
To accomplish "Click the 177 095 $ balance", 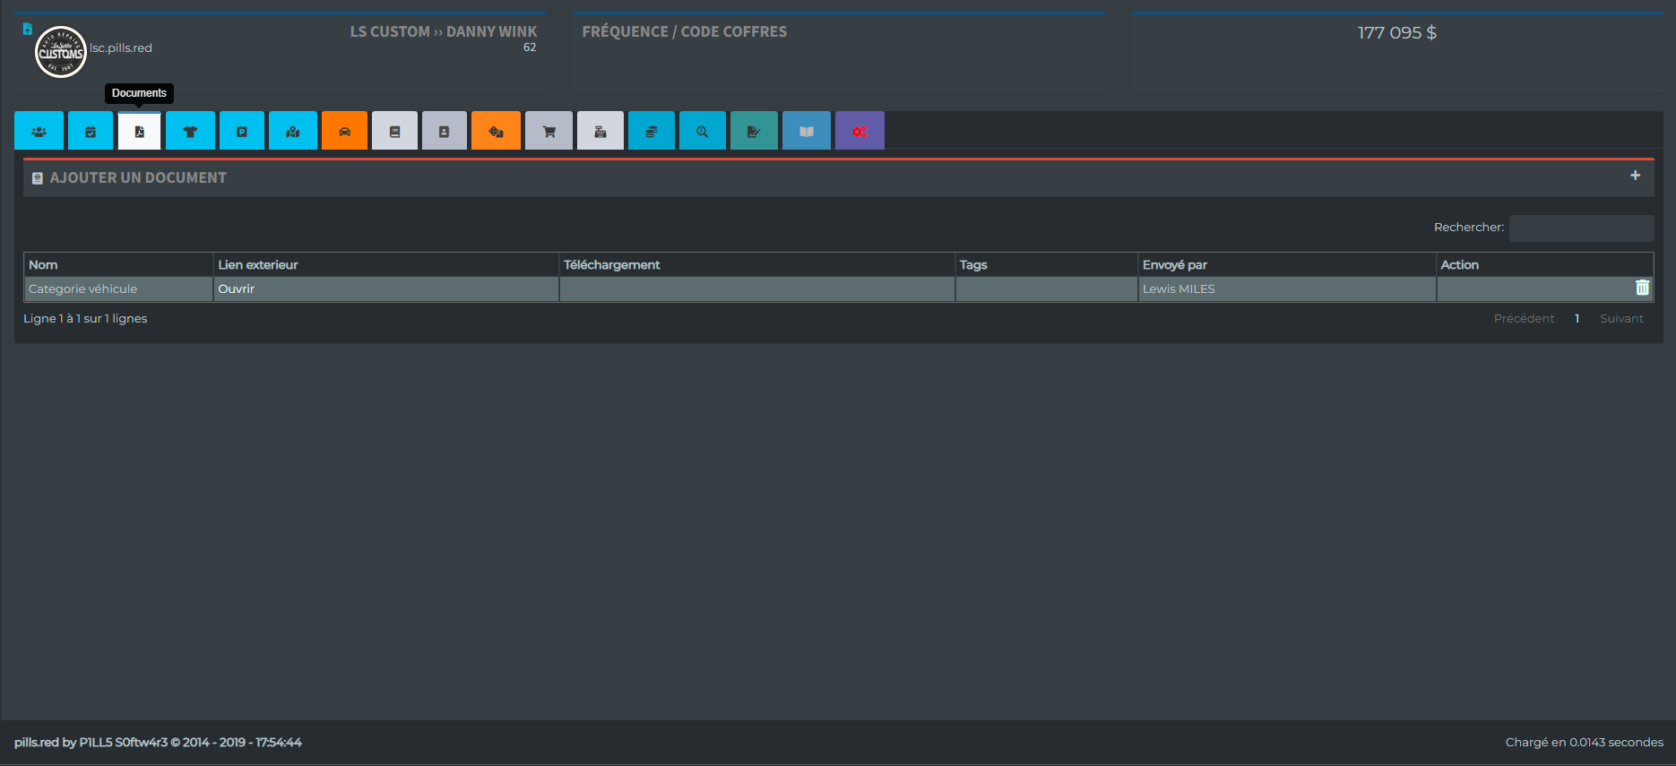I will pos(1397,33).
